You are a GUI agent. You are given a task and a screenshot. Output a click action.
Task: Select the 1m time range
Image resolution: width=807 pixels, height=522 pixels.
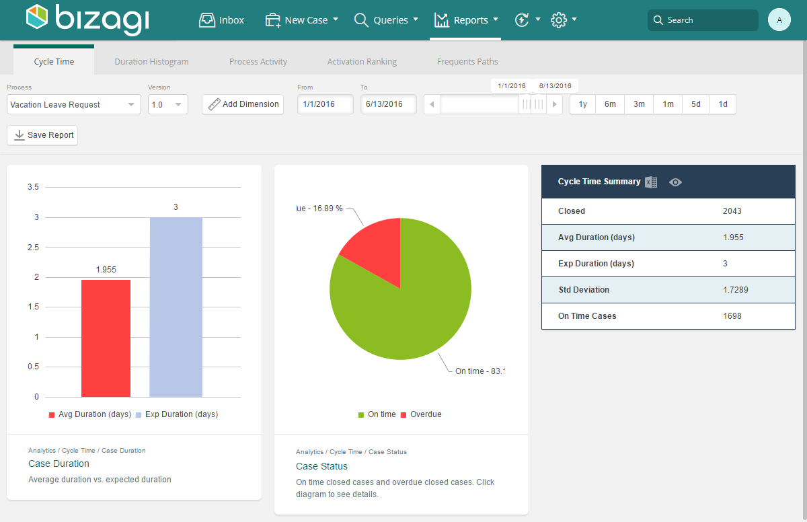point(668,104)
